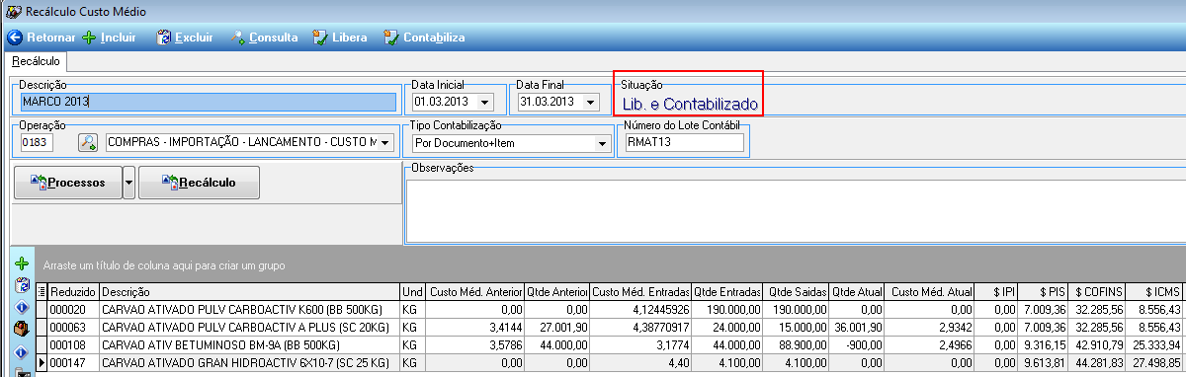Click the Custo Méd. Atual column header
The width and height of the screenshot is (1186, 377).
pyautogui.click(x=929, y=292)
